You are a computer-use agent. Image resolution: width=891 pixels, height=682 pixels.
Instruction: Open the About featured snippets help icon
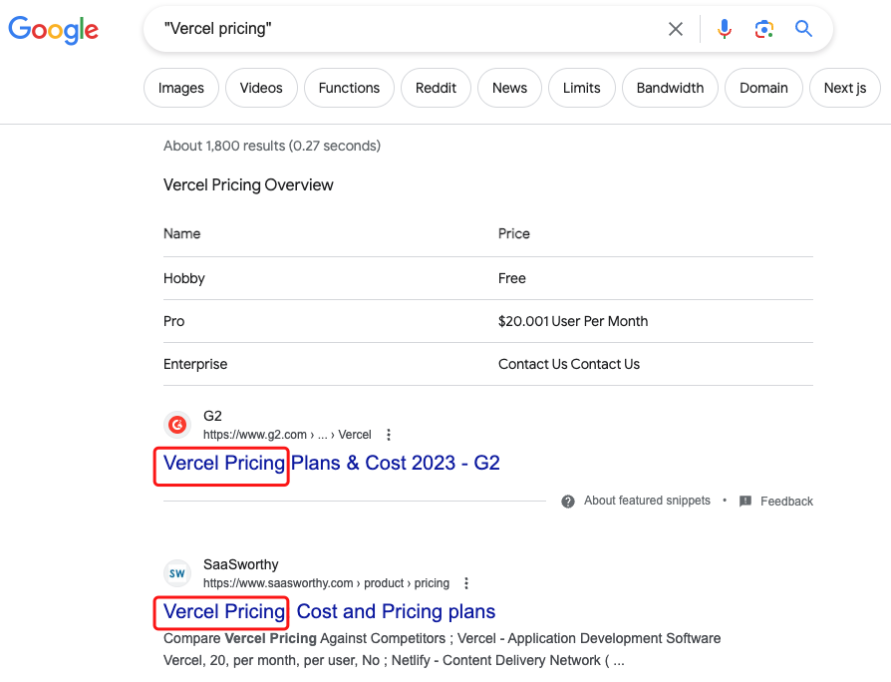coord(568,502)
